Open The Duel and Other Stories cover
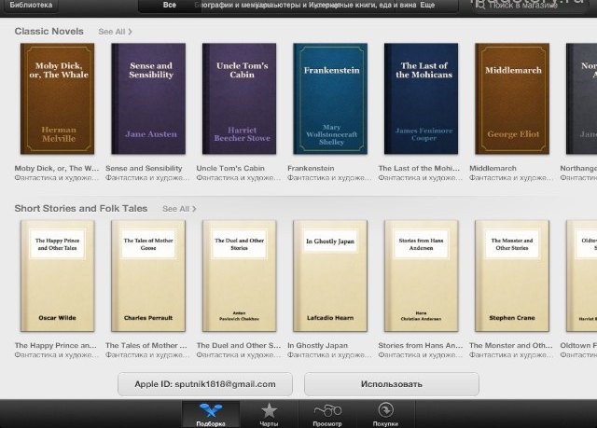The width and height of the screenshot is (597, 428). pos(239,276)
